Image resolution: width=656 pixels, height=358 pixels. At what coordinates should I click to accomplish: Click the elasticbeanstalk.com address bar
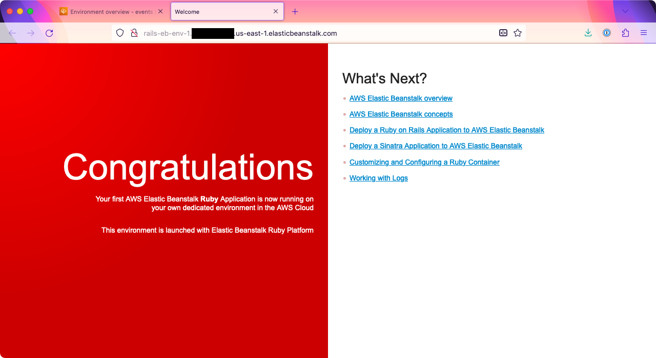(319, 33)
